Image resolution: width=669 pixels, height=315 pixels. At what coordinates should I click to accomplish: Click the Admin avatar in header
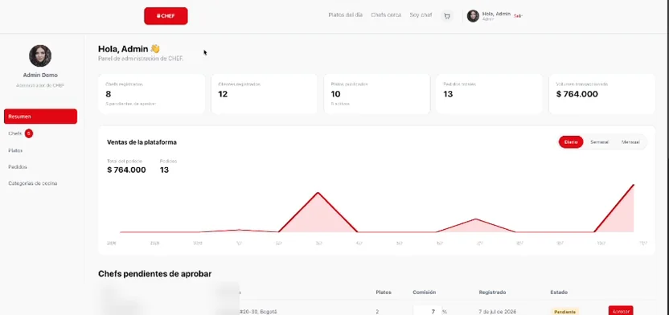[x=473, y=16]
